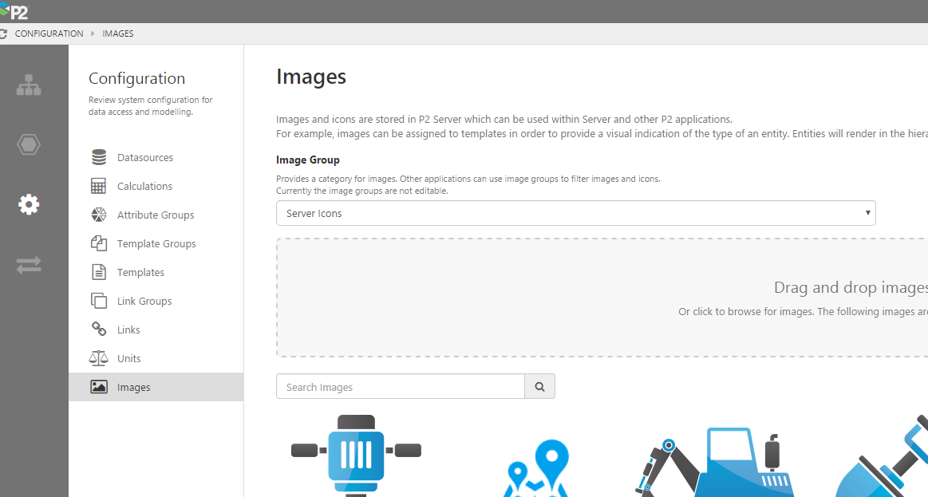Open Datasources in the configuration menu

click(x=144, y=158)
